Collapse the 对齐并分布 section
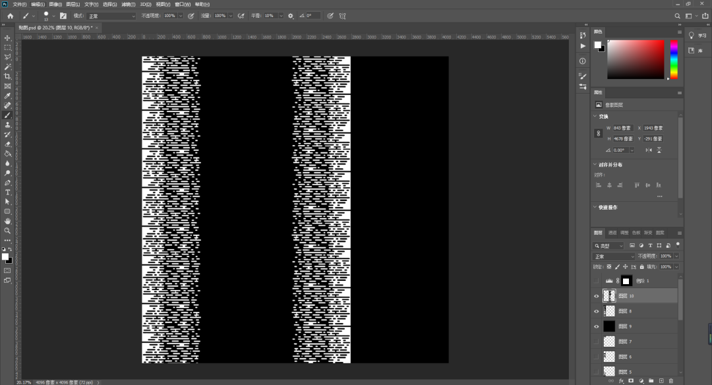This screenshot has width=712, height=385. point(595,164)
